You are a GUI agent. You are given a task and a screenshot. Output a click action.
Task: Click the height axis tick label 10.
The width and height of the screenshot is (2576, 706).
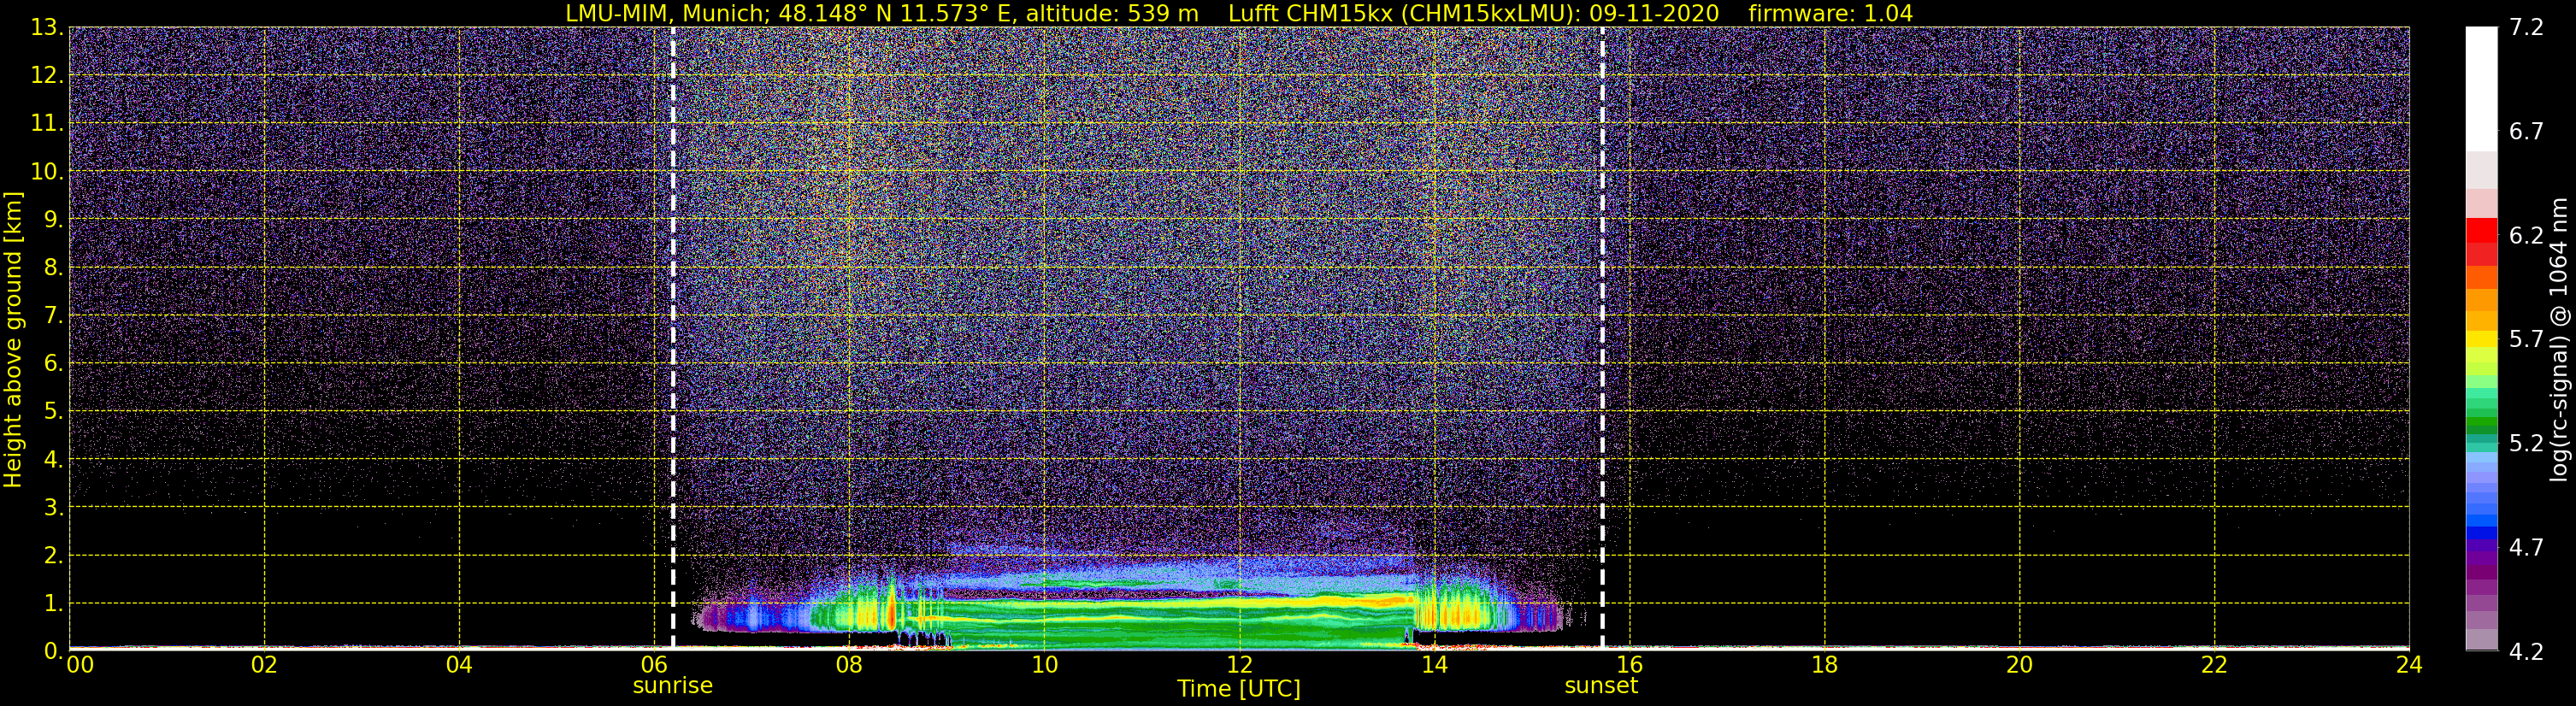pos(46,171)
